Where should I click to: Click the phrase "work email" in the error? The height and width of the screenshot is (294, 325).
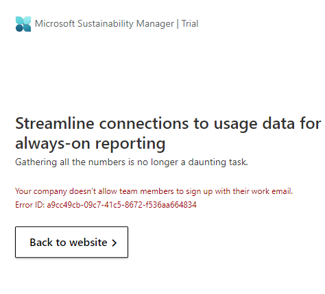[x=272, y=191]
